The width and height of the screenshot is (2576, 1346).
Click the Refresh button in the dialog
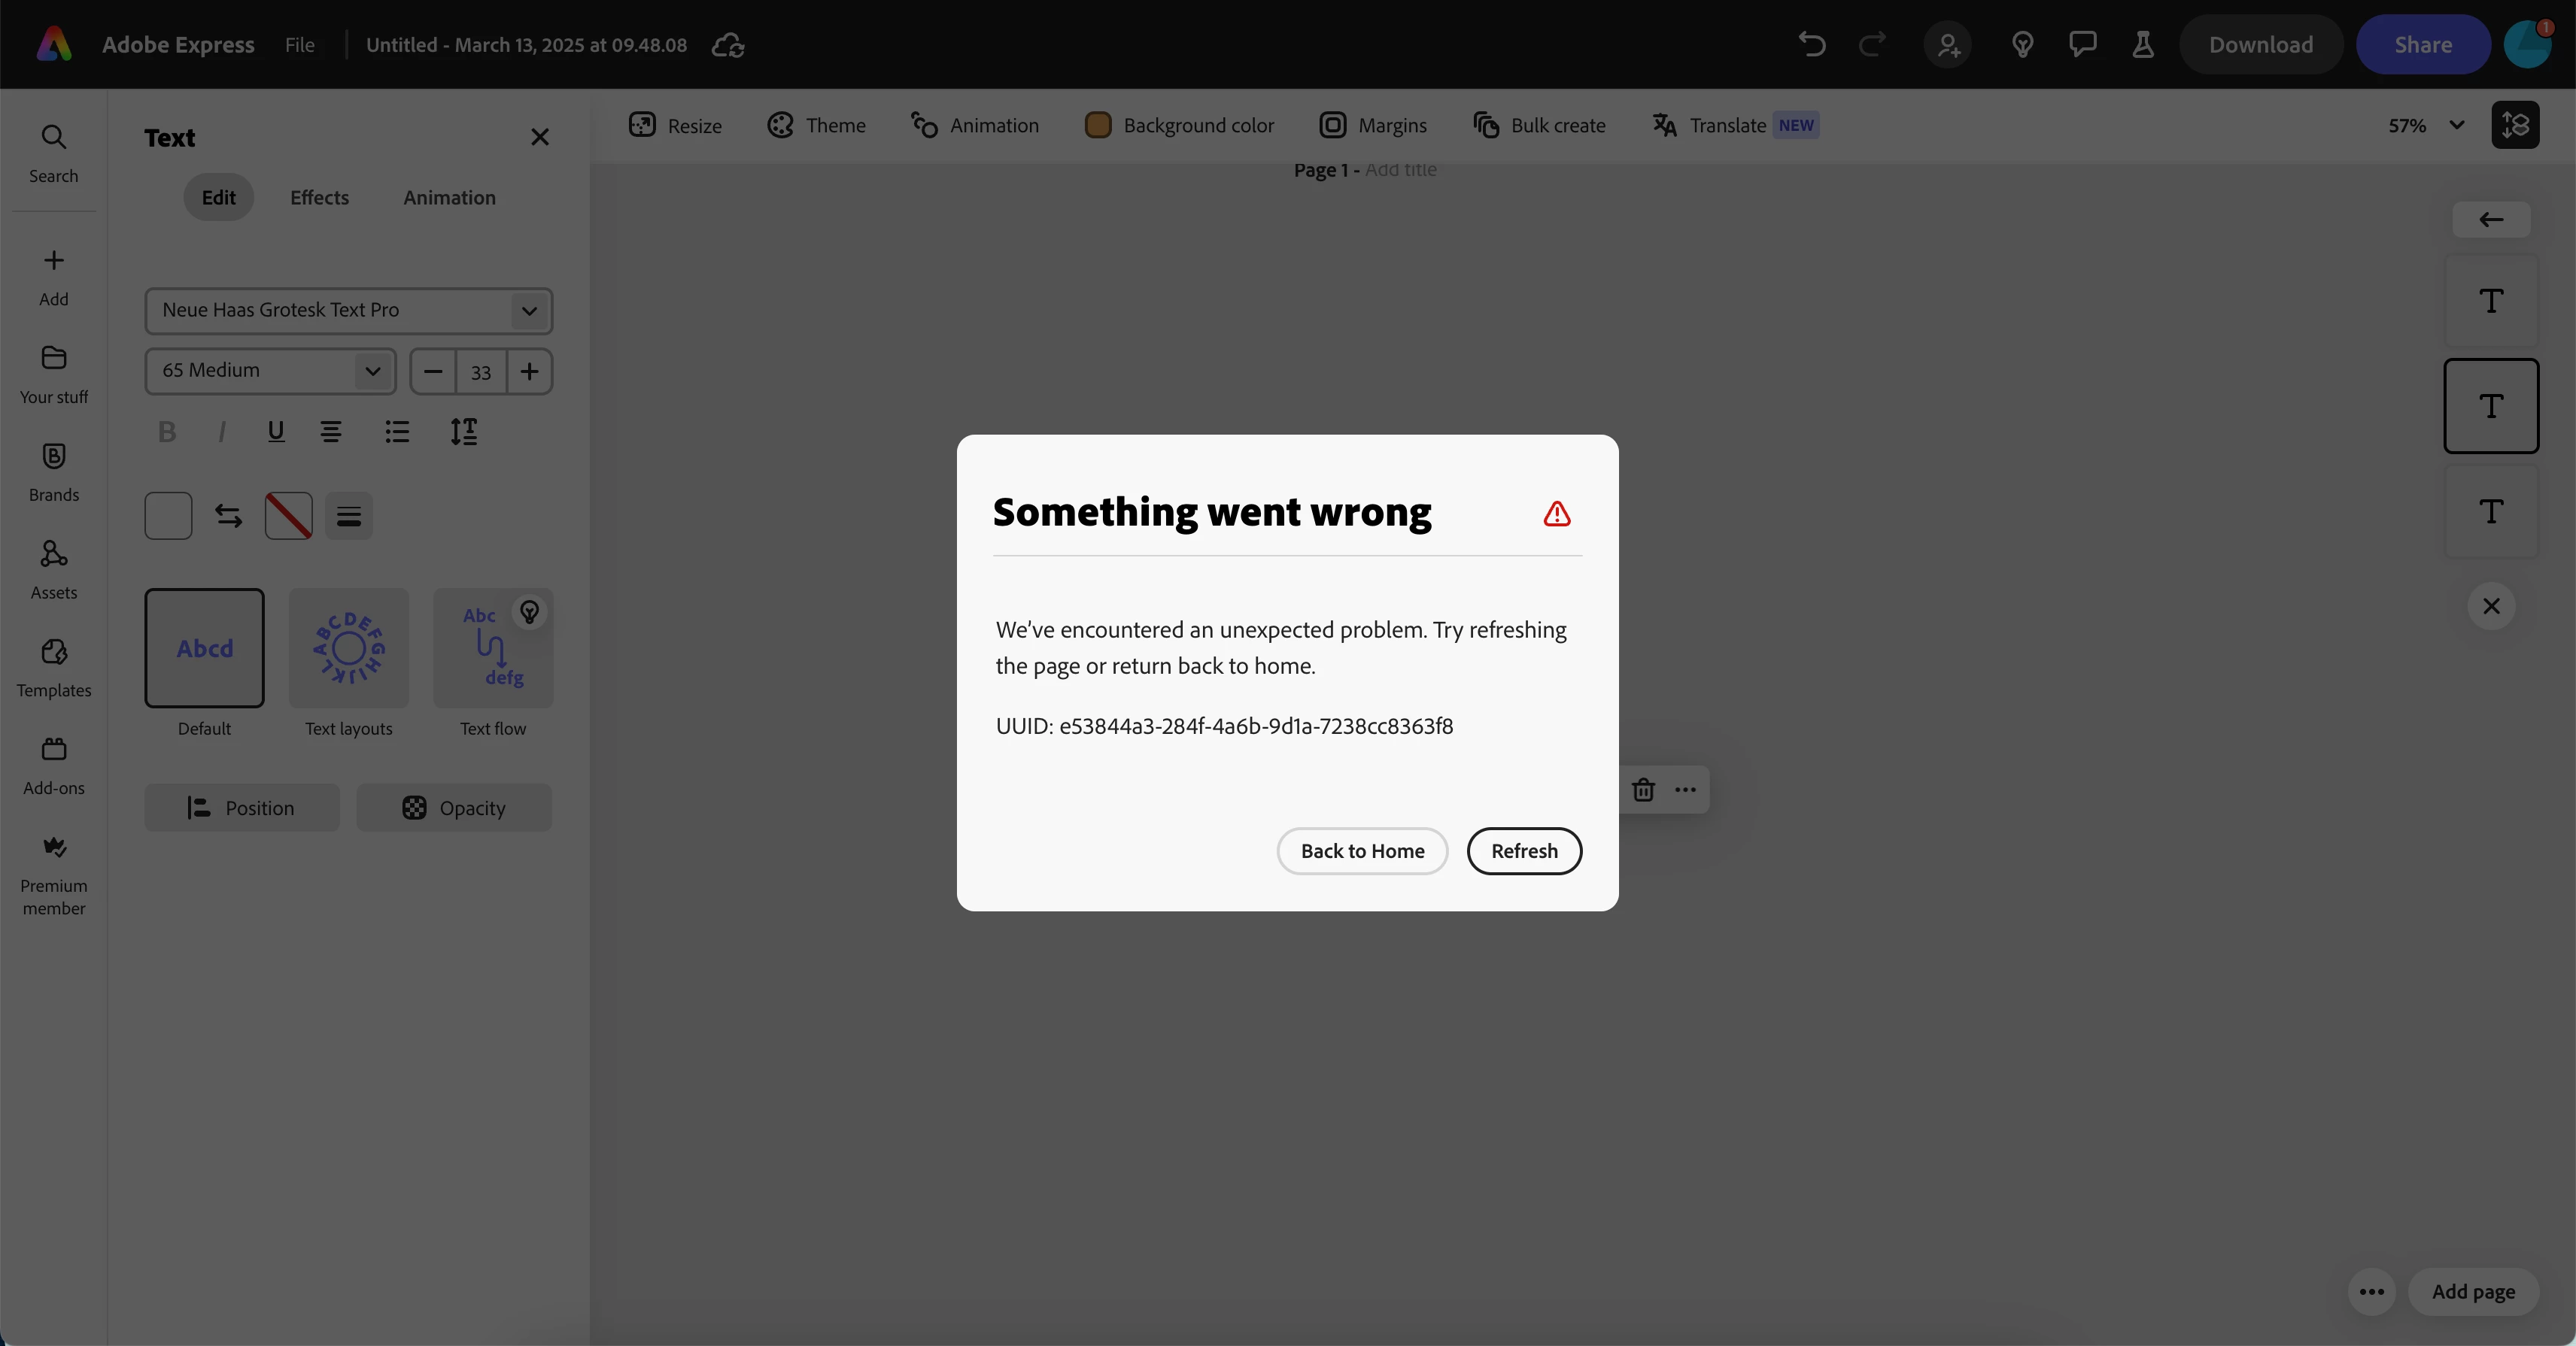pyautogui.click(x=1523, y=850)
